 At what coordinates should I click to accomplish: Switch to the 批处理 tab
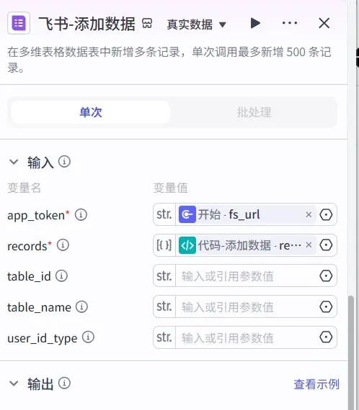click(254, 112)
